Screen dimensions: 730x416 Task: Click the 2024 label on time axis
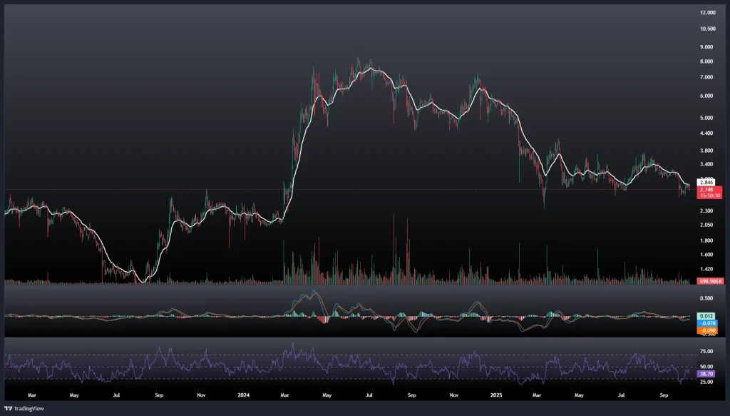point(244,394)
